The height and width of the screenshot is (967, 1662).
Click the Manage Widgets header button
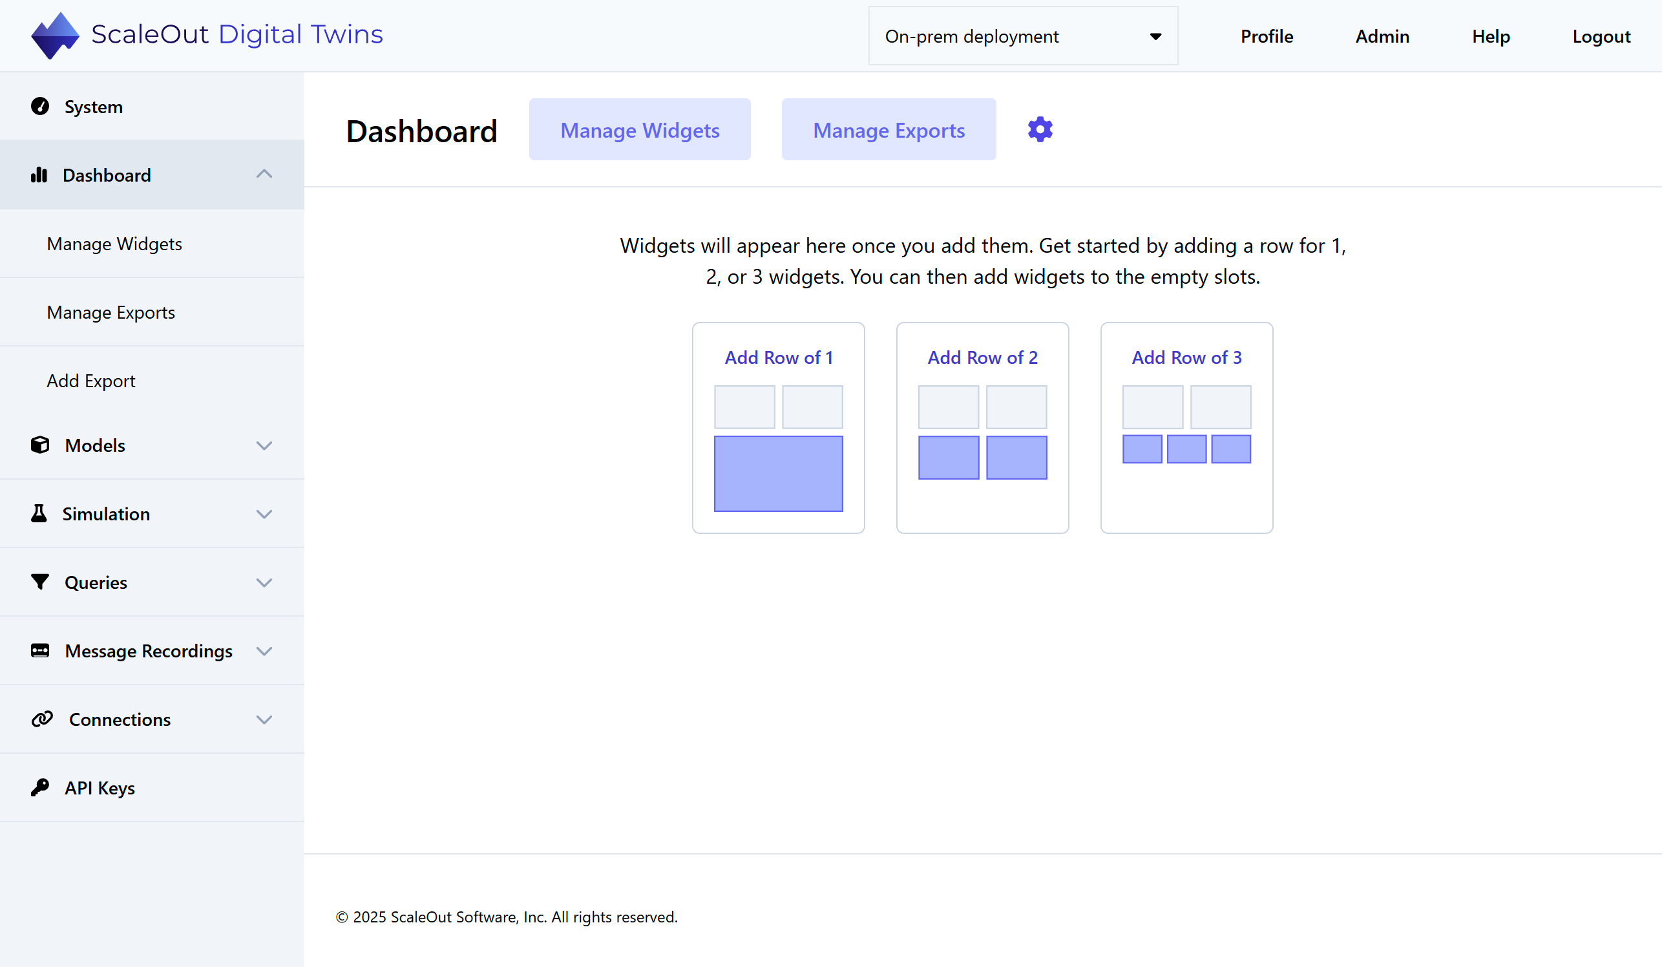640,129
